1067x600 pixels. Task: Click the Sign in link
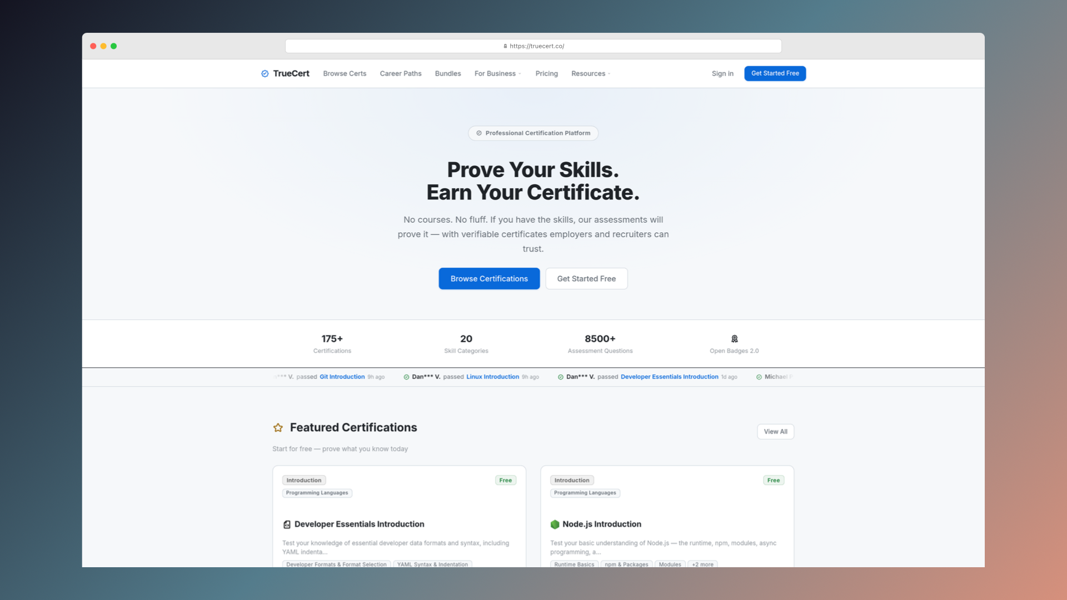[x=722, y=73]
